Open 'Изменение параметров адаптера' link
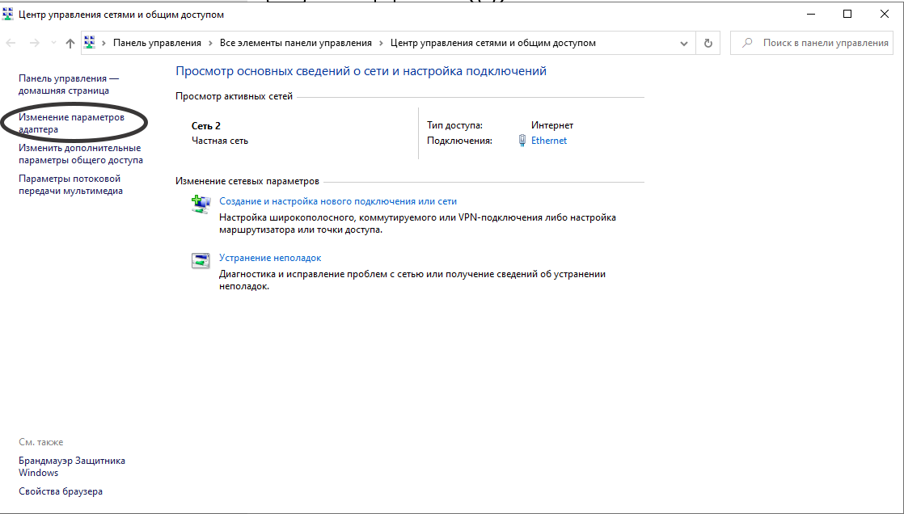Viewport: 904px width, 514px height. 71,123
